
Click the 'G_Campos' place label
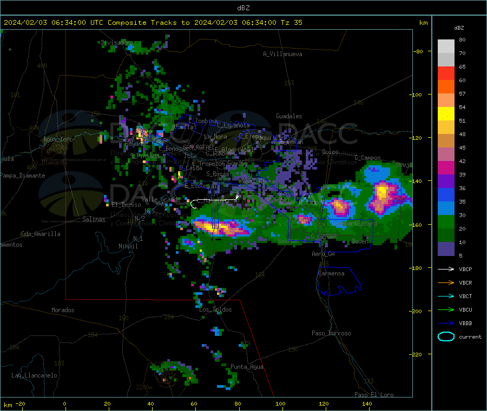(x=368, y=158)
